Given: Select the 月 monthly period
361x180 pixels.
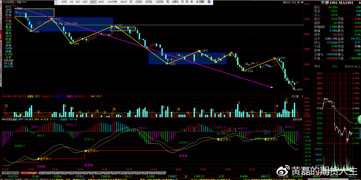Looking at the screenshot, I should click(183, 2).
